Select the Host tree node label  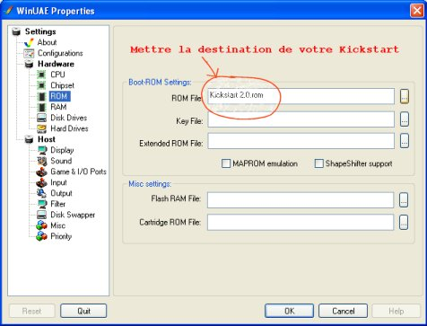[47, 139]
